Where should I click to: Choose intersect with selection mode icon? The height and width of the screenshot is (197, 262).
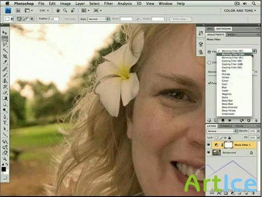click(x=32, y=19)
